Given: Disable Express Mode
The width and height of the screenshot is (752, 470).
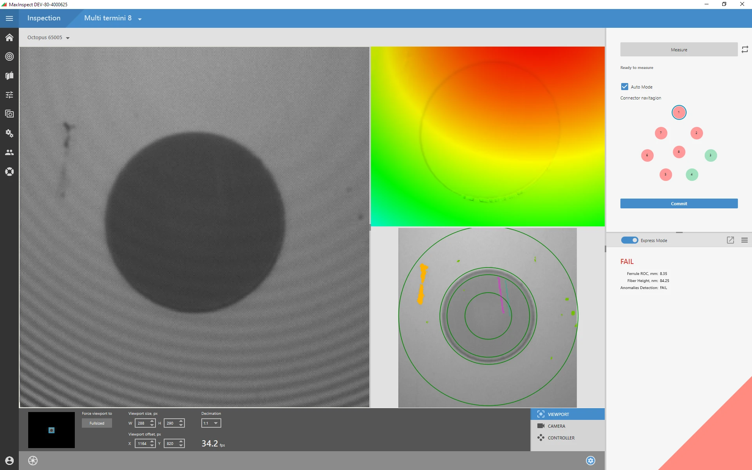Looking at the screenshot, I should [x=630, y=240].
